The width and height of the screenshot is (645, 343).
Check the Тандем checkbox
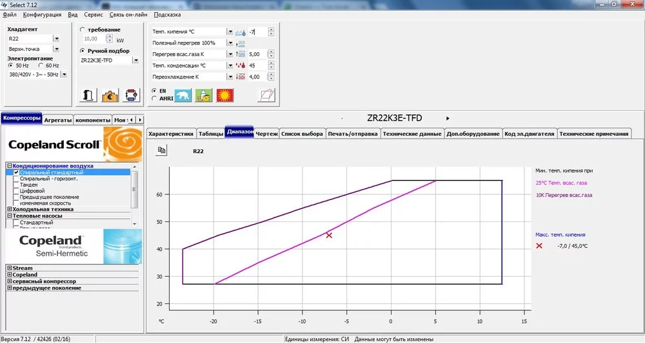[x=16, y=185]
